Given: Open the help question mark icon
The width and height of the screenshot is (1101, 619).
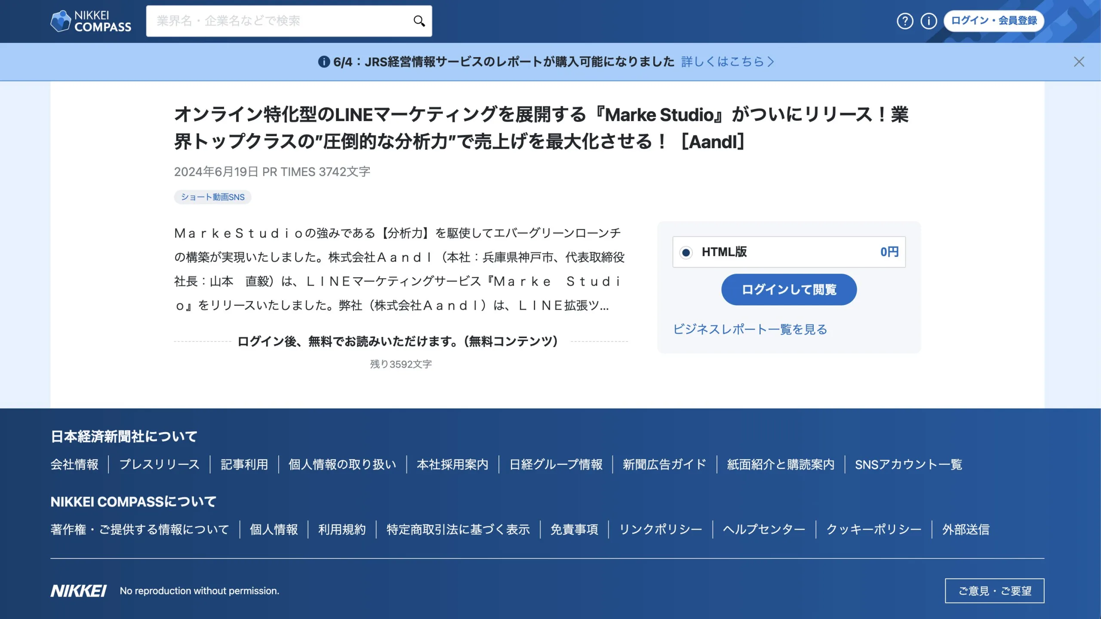Looking at the screenshot, I should click(x=905, y=21).
